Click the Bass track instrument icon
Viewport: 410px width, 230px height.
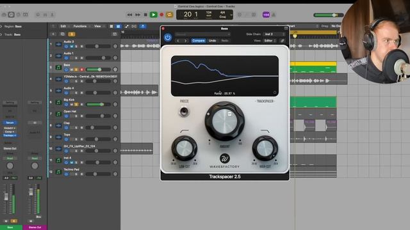click(x=58, y=68)
